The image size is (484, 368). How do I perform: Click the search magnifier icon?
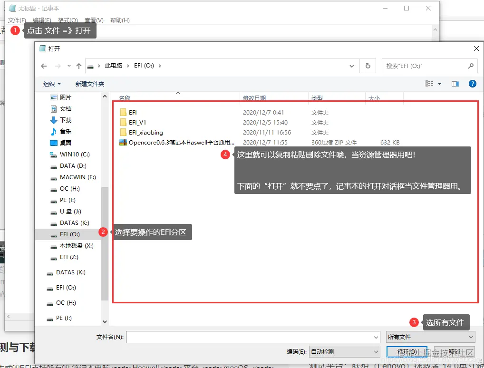pyautogui.click(x=471, y=66)
